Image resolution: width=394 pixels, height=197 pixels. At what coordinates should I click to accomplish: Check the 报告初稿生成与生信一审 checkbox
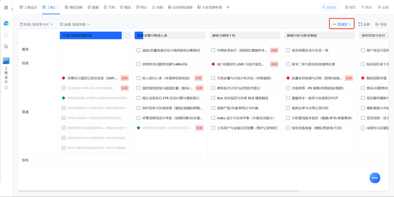(288, 50)
